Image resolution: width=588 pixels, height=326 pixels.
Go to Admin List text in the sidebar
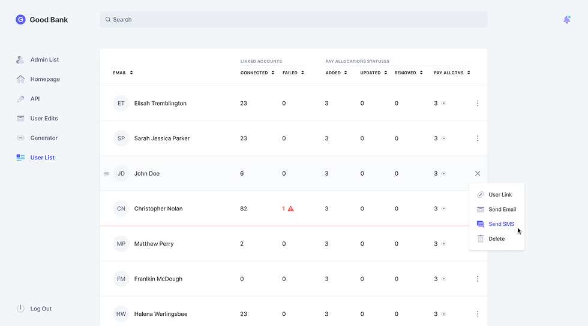coord(44,59)
